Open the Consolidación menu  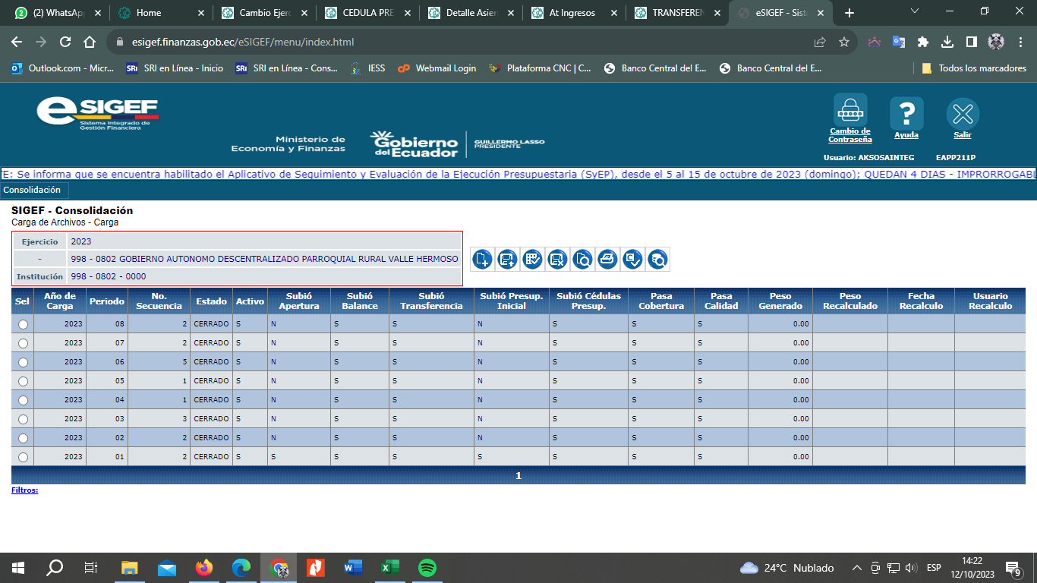[32, 190]
